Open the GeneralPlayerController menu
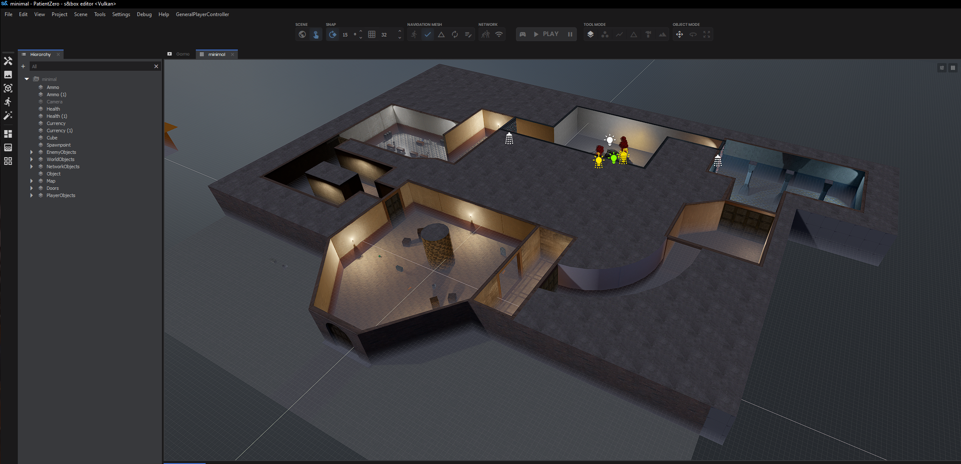 click(202, 14)
